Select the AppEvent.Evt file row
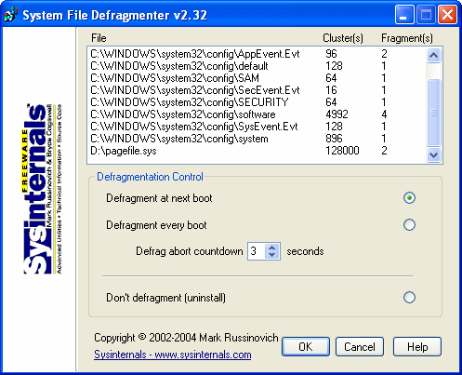Screen dimensions: 462x375 pyautogui.click(x=257, y=54)
